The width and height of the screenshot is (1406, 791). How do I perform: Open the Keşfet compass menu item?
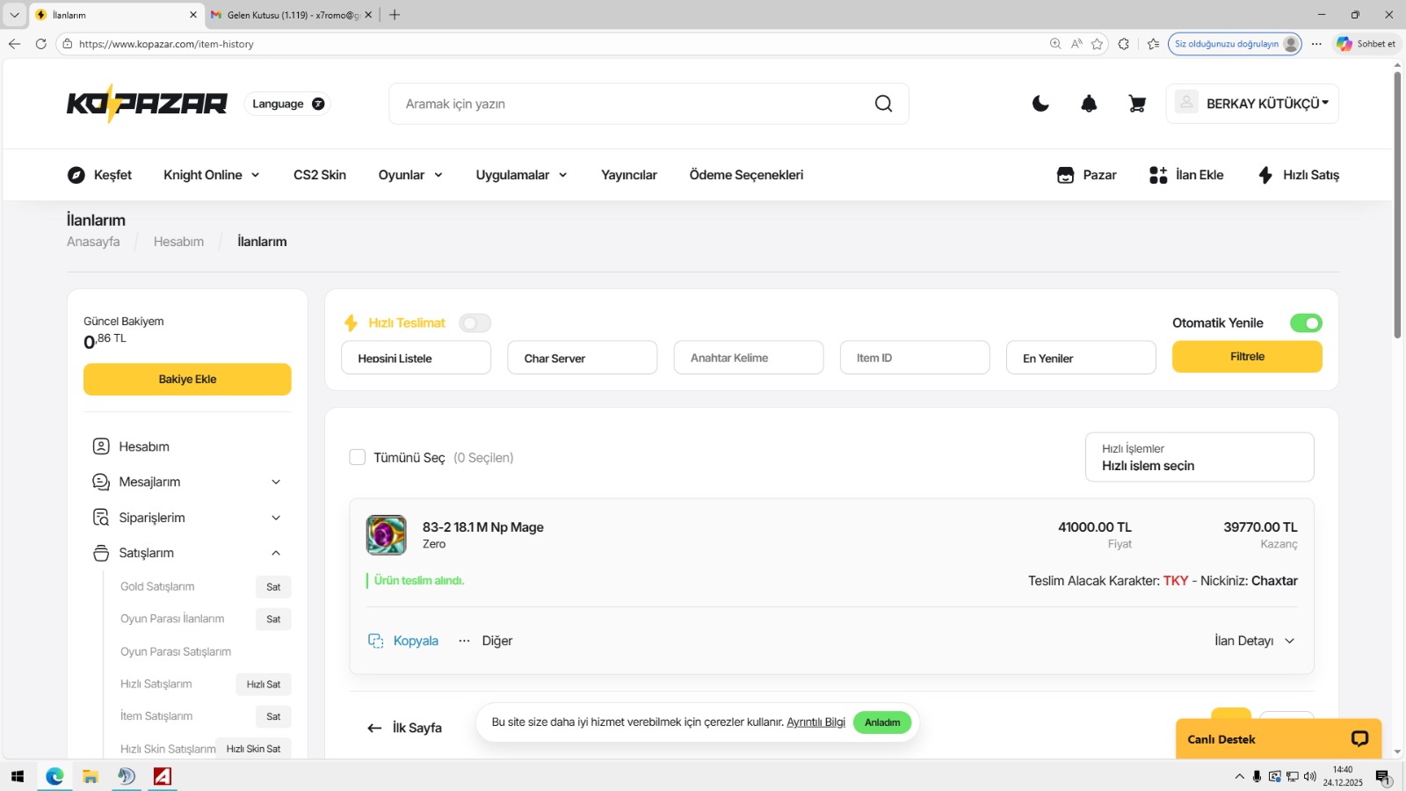tap(99, 175)
